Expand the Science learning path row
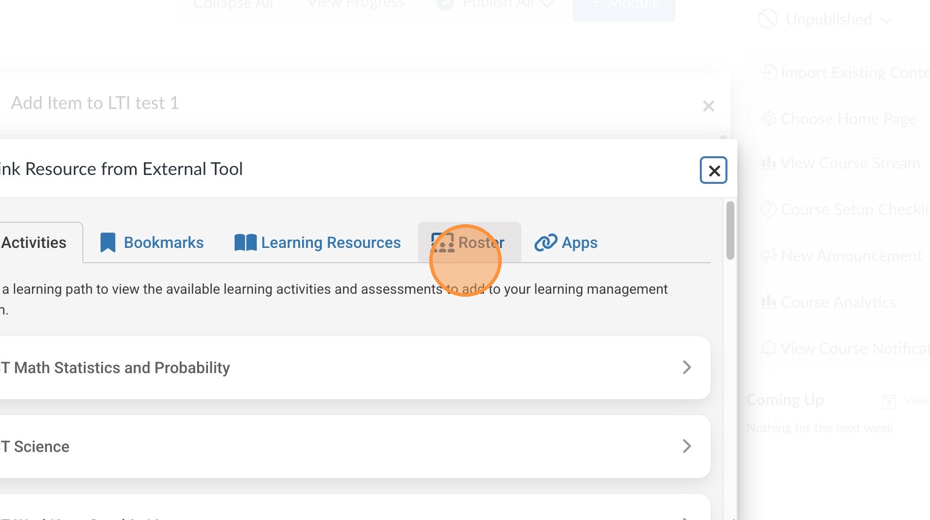 tap(687, 446)
